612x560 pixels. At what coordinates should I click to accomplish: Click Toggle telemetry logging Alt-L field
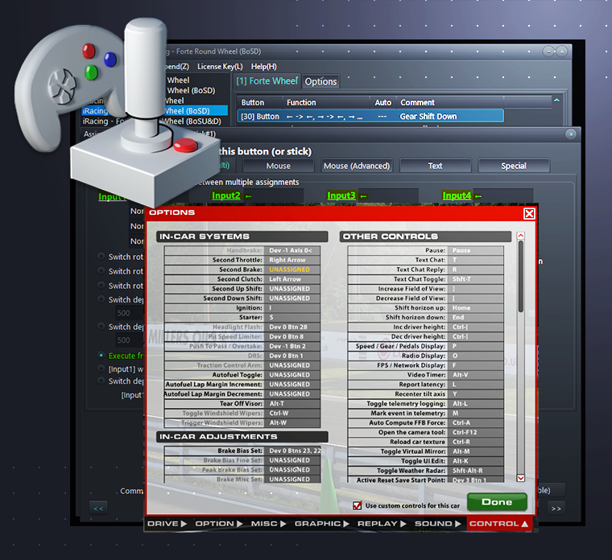(475, 404)
